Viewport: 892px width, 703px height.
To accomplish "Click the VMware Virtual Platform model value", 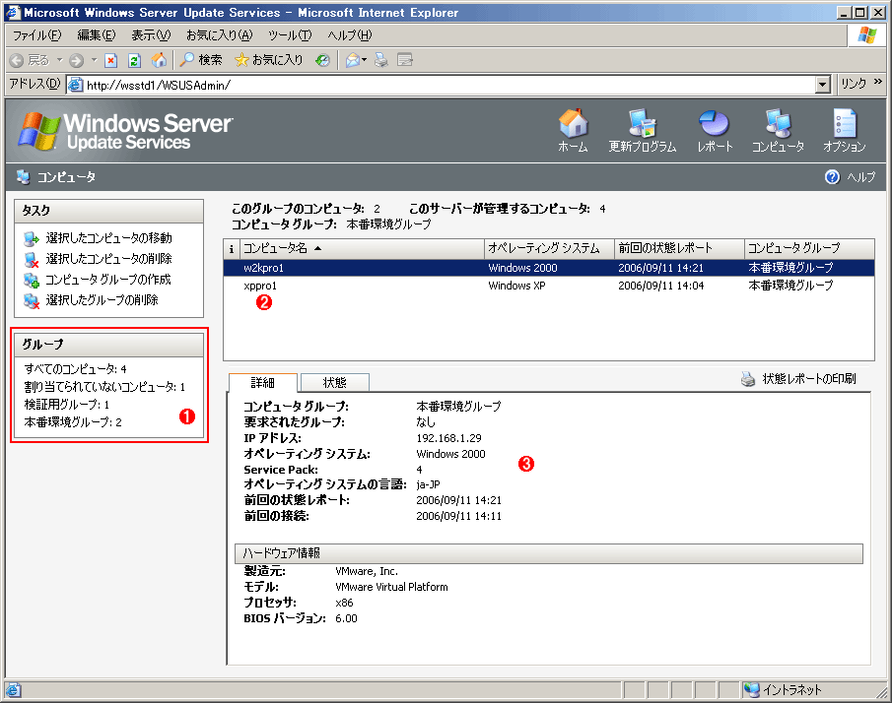I will pyautogui.click(x=391, y=587).
